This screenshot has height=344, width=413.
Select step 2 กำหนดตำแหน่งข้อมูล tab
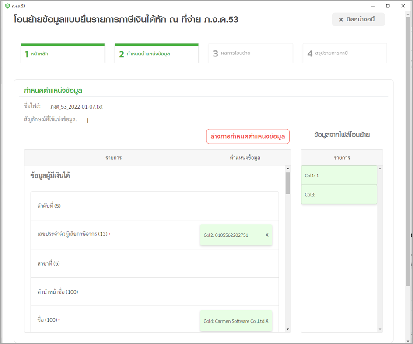[156, 54]
